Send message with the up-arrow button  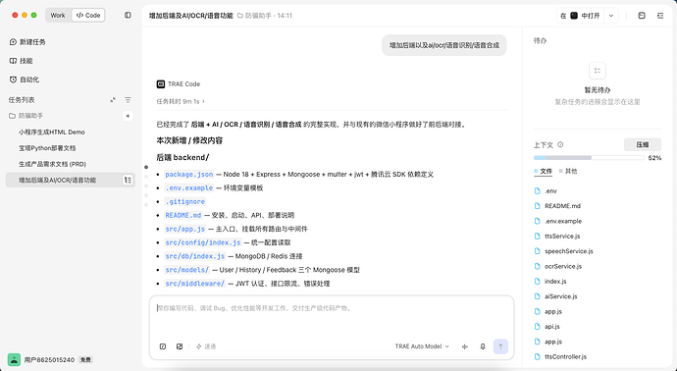point(500,346)
